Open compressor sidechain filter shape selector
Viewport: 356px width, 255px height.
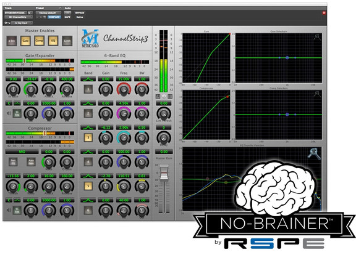pos(17,200)
